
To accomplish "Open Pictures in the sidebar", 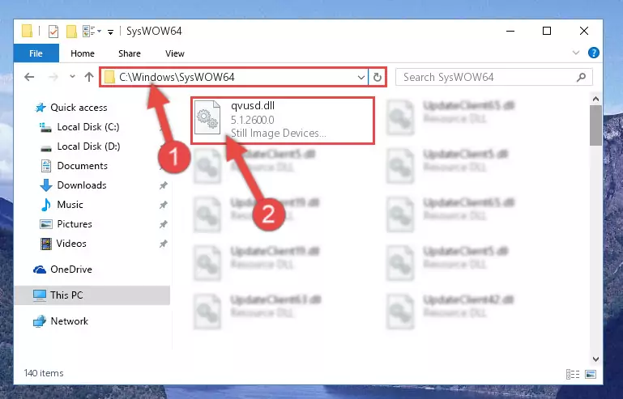I will [x=75, y=224].
